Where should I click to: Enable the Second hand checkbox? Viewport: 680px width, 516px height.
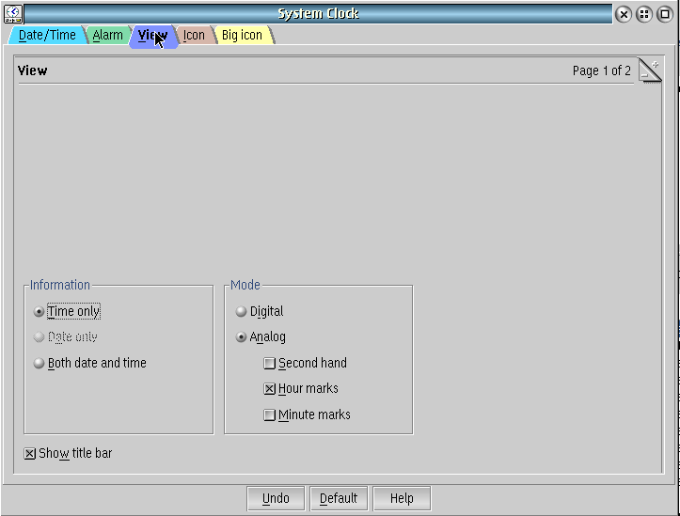(306, 363)
